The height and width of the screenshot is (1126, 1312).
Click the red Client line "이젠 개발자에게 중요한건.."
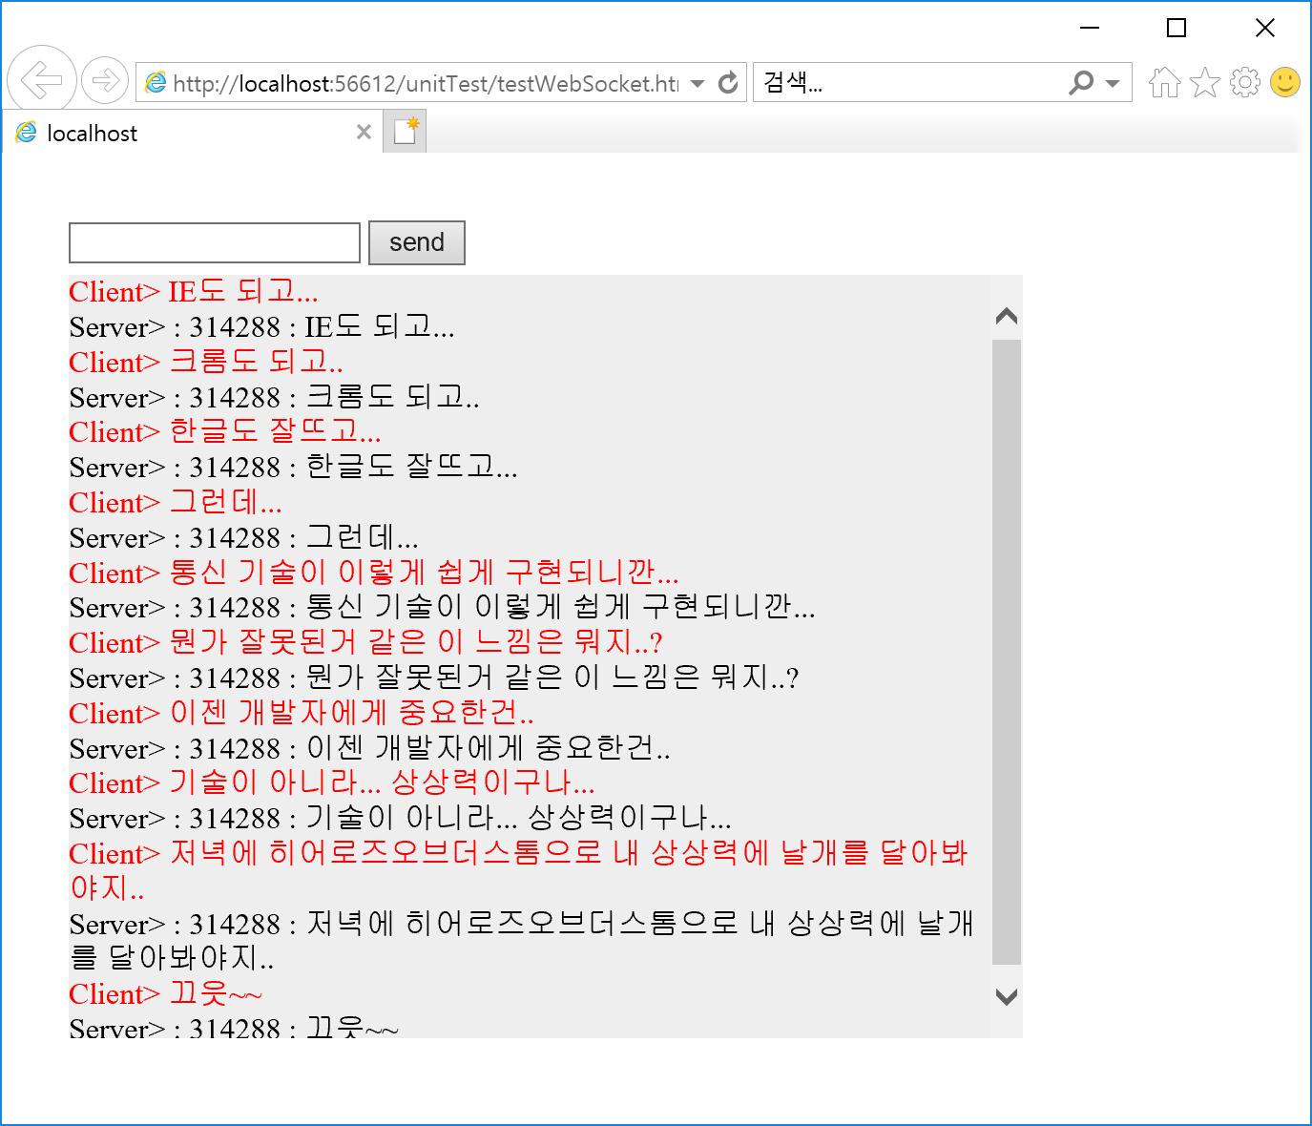tap(302, 714)
